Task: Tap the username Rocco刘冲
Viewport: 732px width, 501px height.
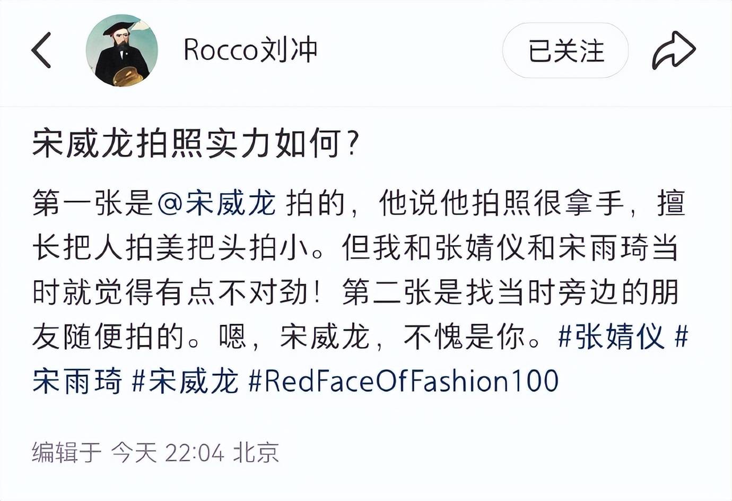Action: click(x=250, y=50)
